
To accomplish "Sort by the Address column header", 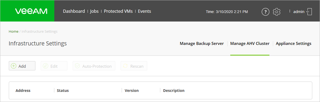I will pyautogui.click(x=23, y=91).
